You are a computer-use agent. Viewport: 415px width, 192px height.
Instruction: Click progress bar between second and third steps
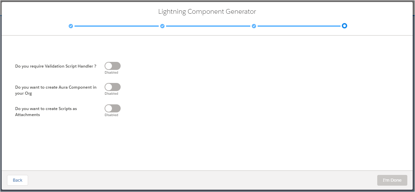[208, 26]
